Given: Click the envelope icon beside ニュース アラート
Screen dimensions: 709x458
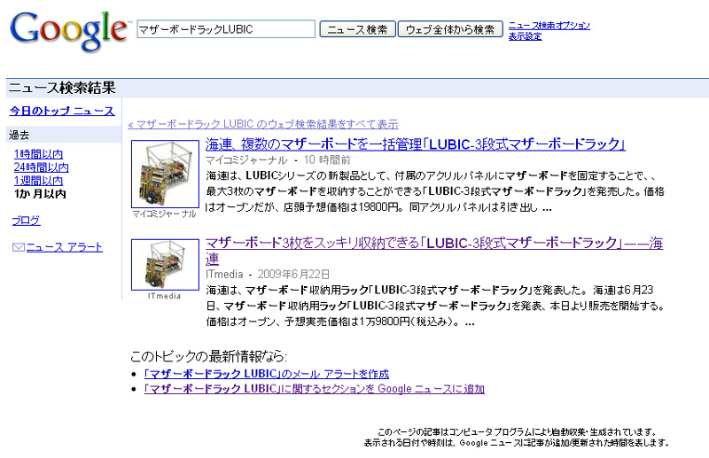Looking at the screenshot, I should tap(18, 247).
